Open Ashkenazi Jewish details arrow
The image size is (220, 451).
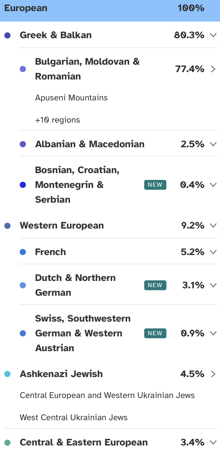pos(213,374)
